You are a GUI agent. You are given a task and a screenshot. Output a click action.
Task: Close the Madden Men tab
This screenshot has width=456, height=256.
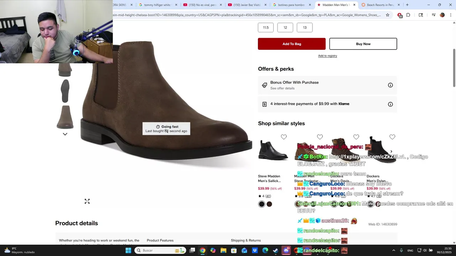pos(354,5)
